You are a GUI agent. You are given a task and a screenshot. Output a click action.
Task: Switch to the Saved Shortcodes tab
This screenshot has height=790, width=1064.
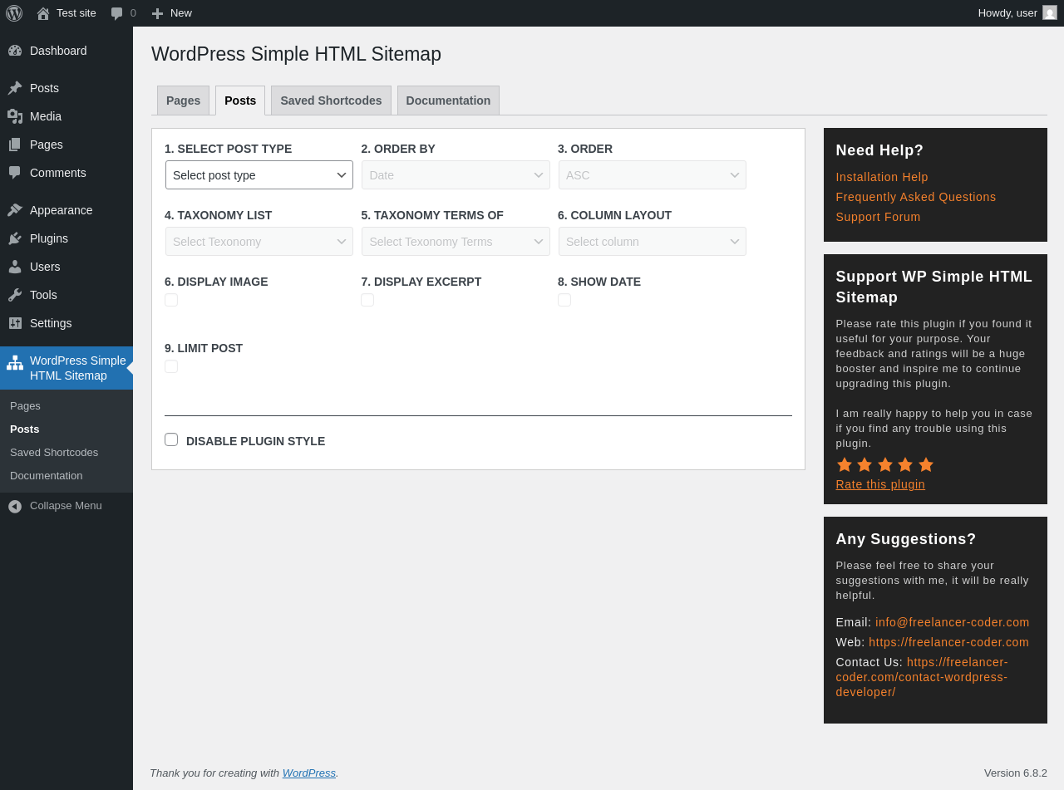[331, 101]
